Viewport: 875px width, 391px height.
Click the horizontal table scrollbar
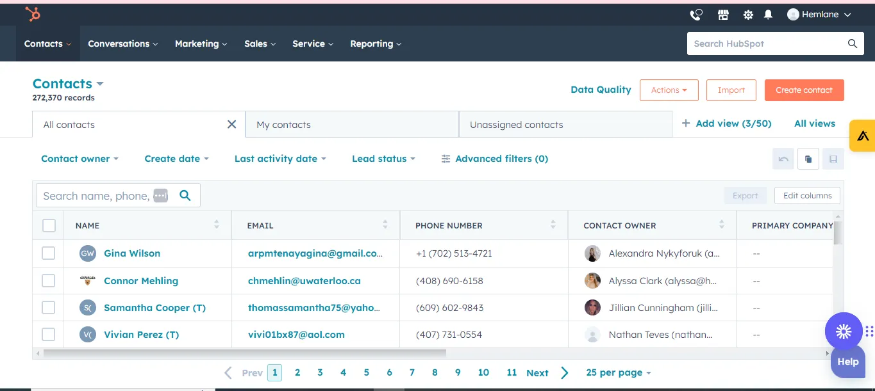[244, 353]
